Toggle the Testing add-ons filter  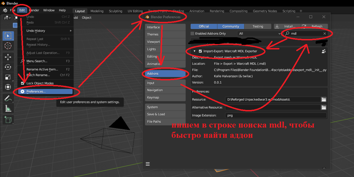pos(258,26)
